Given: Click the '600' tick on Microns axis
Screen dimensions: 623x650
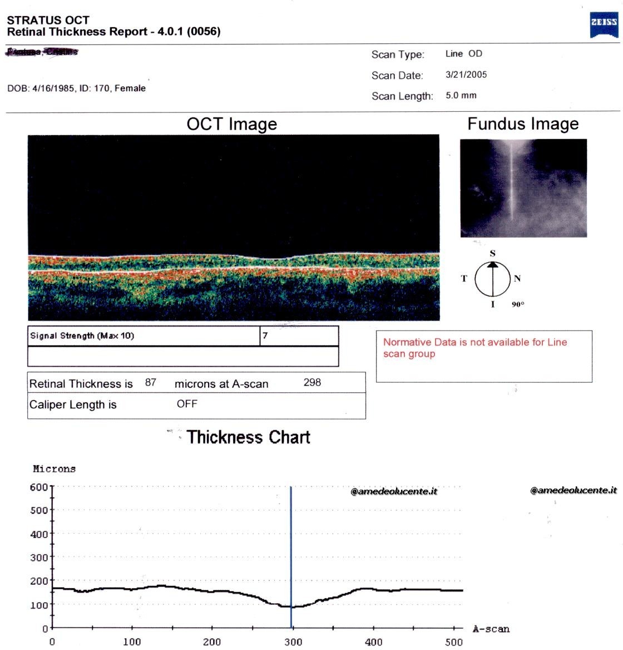Looking at the screenshot, I should point(39,487).
